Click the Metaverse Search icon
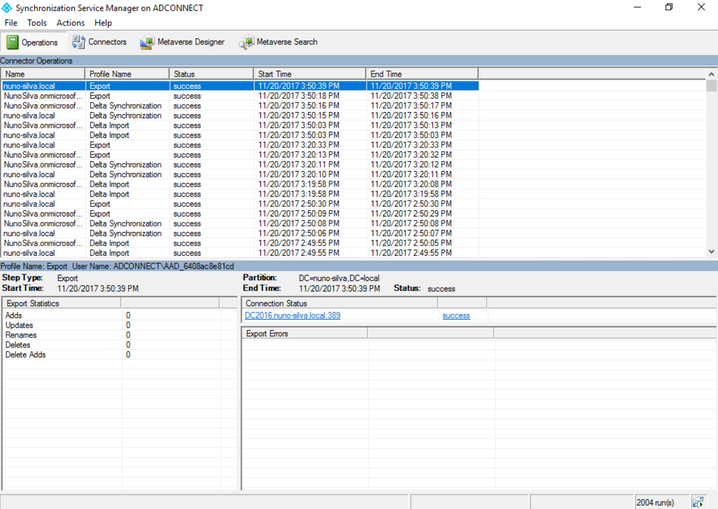The height and width of the screenshot is (509, 718). click(x=246, y=42)
